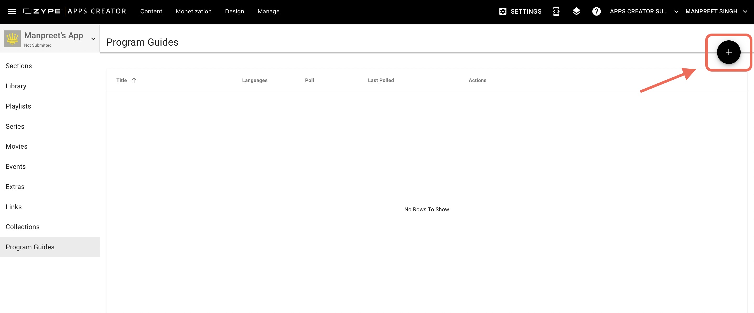This screenshot has height=313, width=754.
Task: Open Movies in the sidebar
Action: pos(50,146)
